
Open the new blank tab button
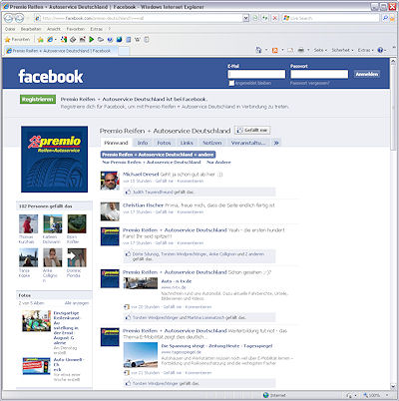tap(124, 51)
